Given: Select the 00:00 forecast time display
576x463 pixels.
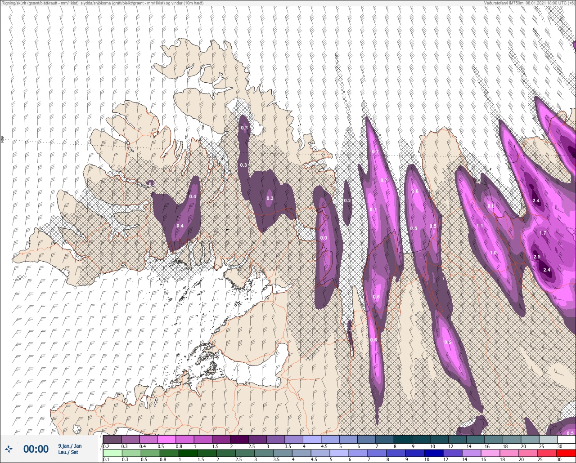Looking at the screenshot, I should pyautogui.click(x=36, y=449).
